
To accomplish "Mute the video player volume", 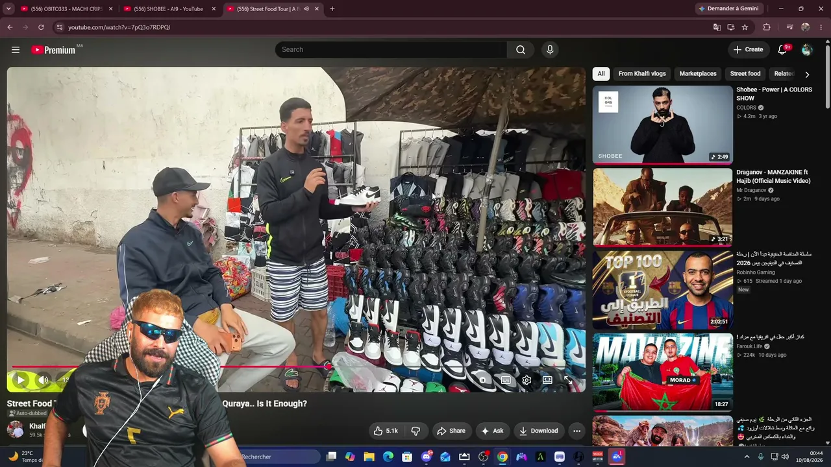I will (43, 380).
